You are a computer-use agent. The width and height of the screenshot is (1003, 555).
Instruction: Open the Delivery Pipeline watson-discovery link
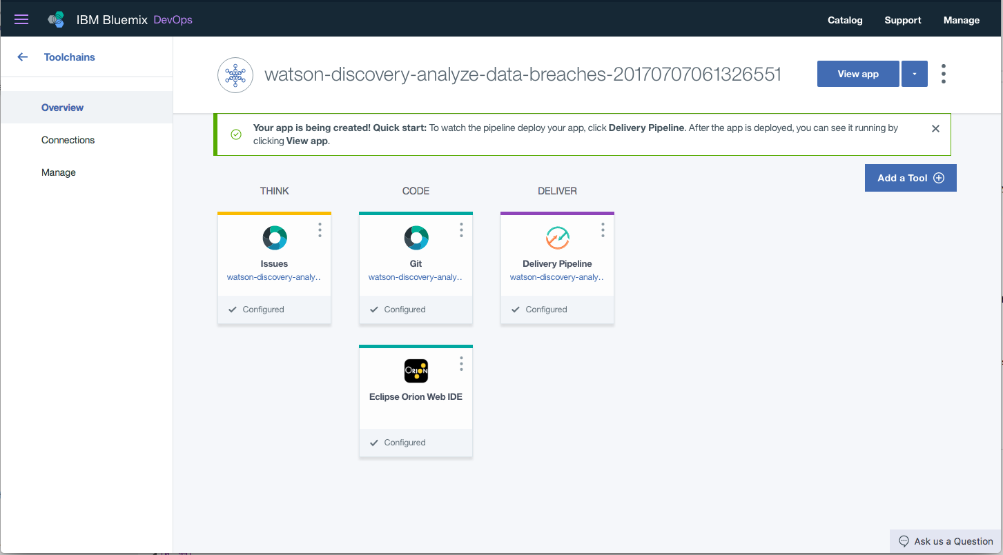click(x=558, y=277)
